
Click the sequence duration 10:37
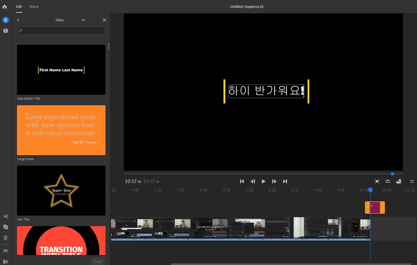(151, 181)
